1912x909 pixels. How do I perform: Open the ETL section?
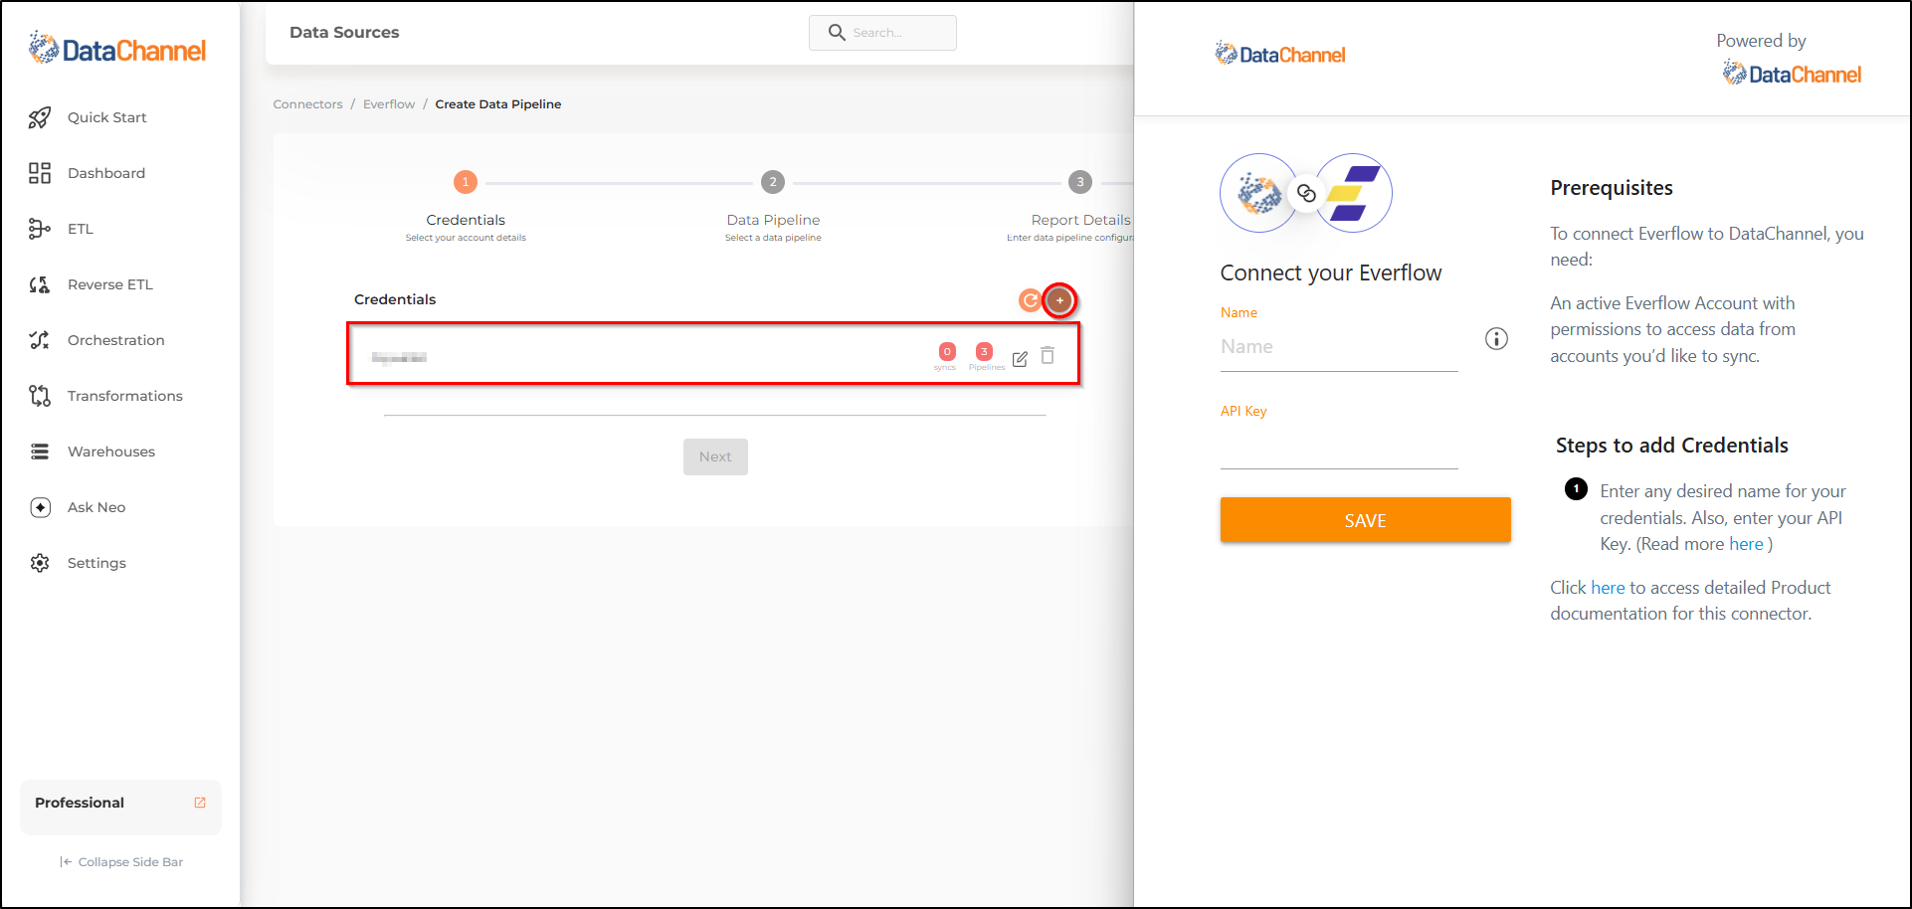(x=81, y=229)
